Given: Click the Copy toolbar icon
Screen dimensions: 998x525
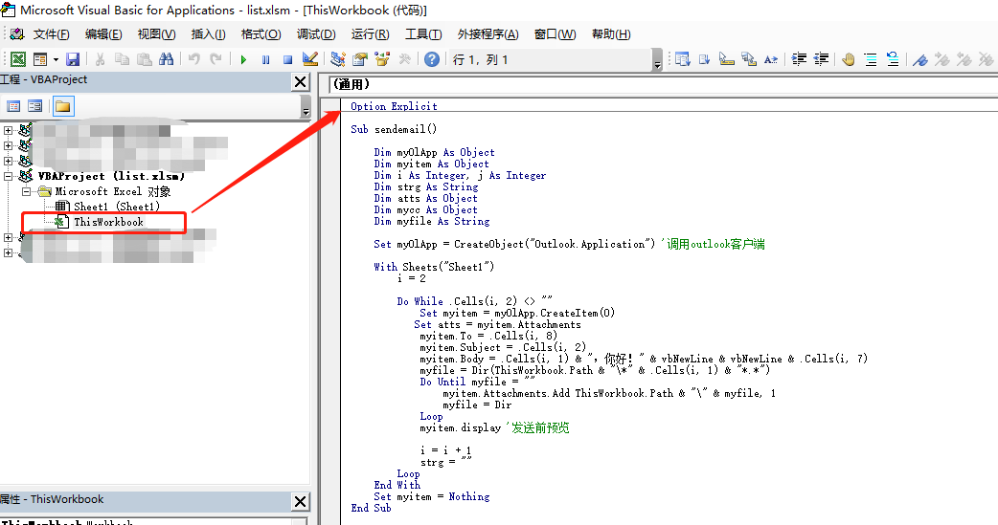Looking at the screenshot, I should tap(122, 59).
